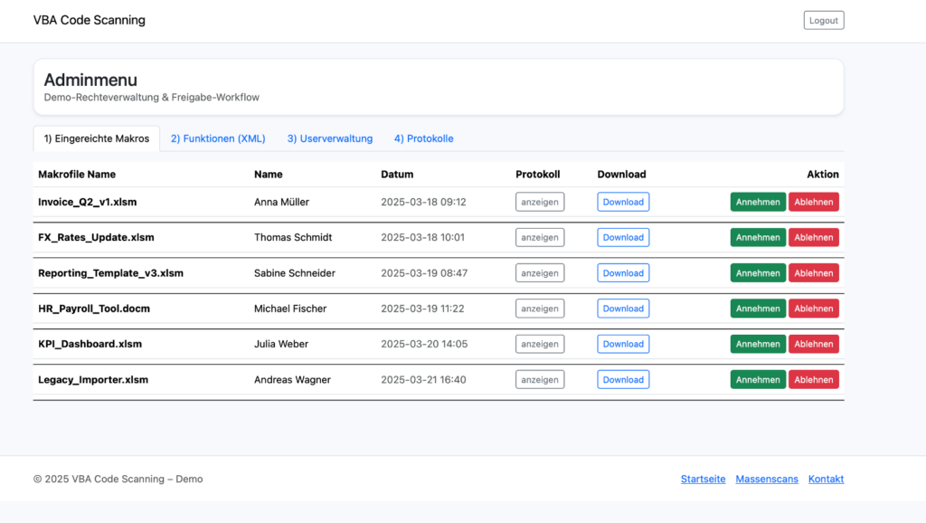
Task: Download Legacy_Importer.xlsm
Action: pyautogui.click(x=623, y=379)
